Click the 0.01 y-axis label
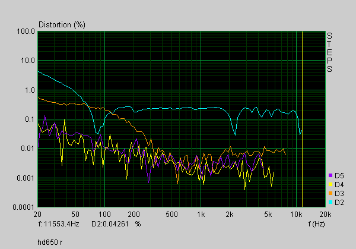Screen dimensions: 356x249 point(28,149)
